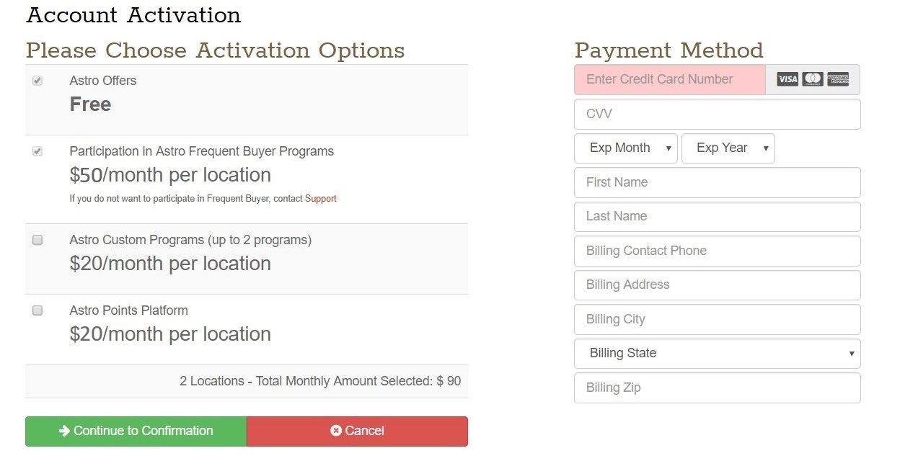Viewport: 918px width, 461px height.
Task: Focus the Billing Address field
Action: (x=717, y=285)
